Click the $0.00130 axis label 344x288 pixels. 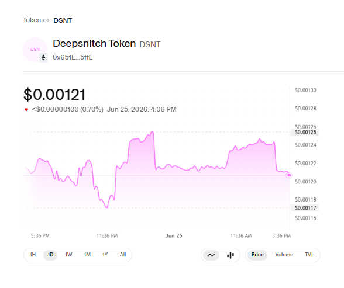point(305,90)
